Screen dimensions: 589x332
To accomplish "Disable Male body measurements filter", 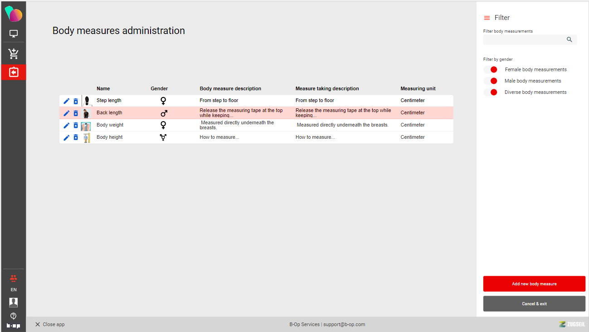I will [x=491, y=81].
